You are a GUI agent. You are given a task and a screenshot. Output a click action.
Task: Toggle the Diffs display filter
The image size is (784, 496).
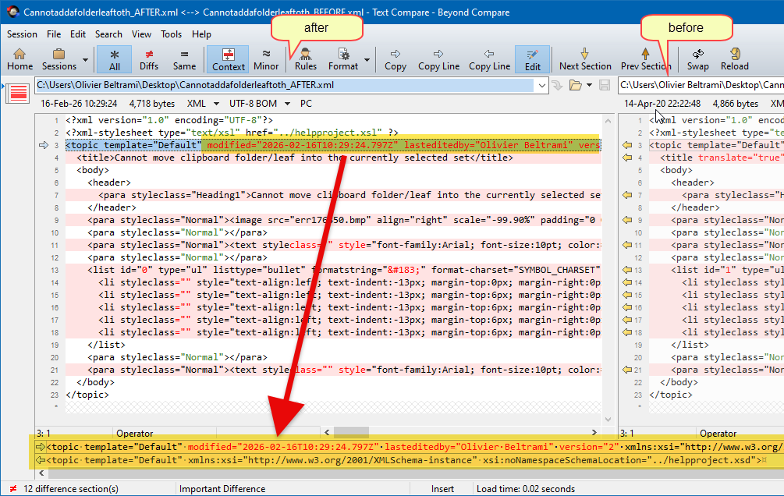point(149,59)
